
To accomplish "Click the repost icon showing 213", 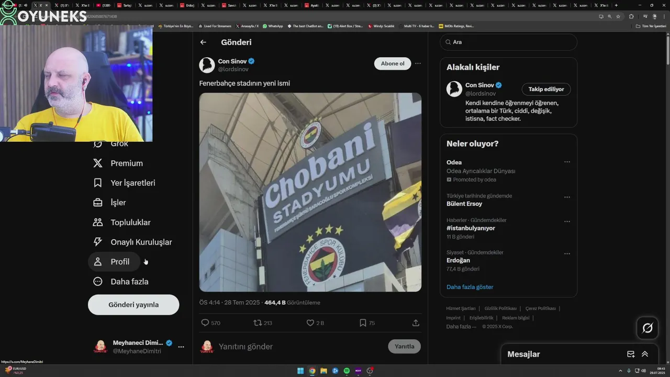I will click(258, 323).
